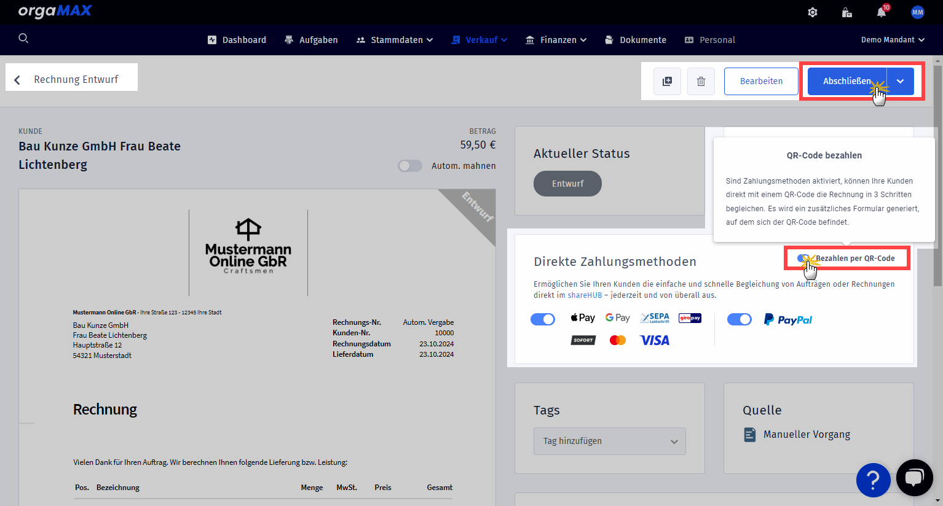Click the Mustermann Online GbR logo
Viewport: 943px width, 506px height.
coord(248,246)
